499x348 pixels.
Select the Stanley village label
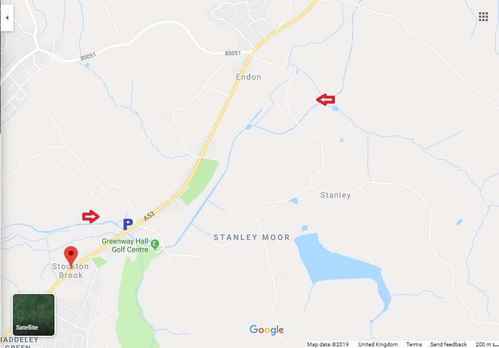335,195
